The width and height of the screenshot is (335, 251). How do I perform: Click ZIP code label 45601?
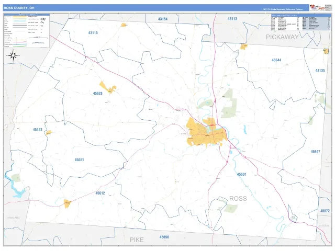(x=242, y=174)
